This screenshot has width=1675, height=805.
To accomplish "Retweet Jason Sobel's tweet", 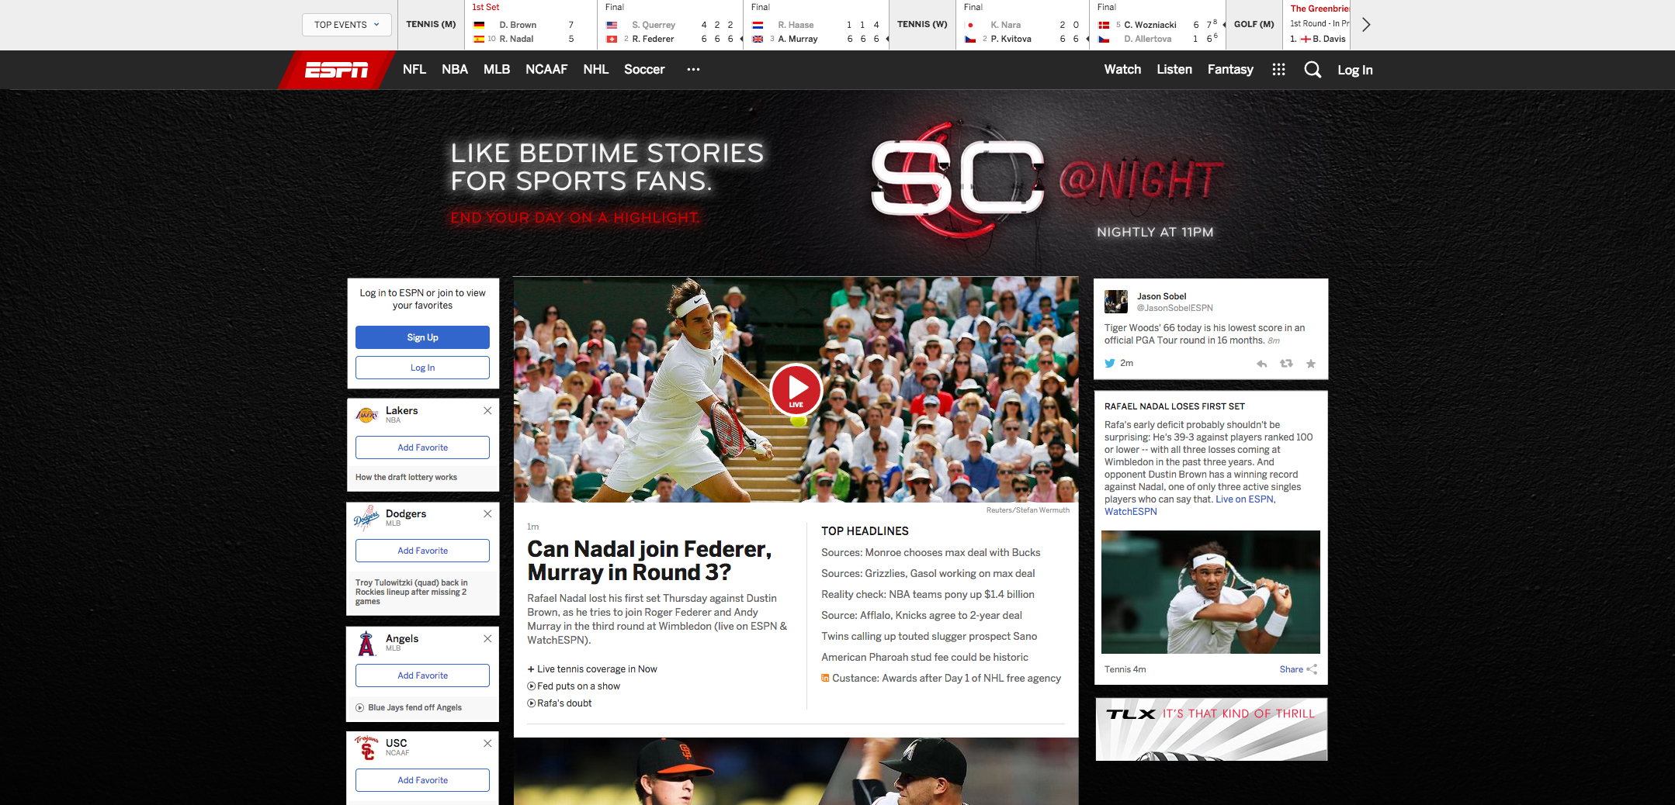I will coord(1286,364).
